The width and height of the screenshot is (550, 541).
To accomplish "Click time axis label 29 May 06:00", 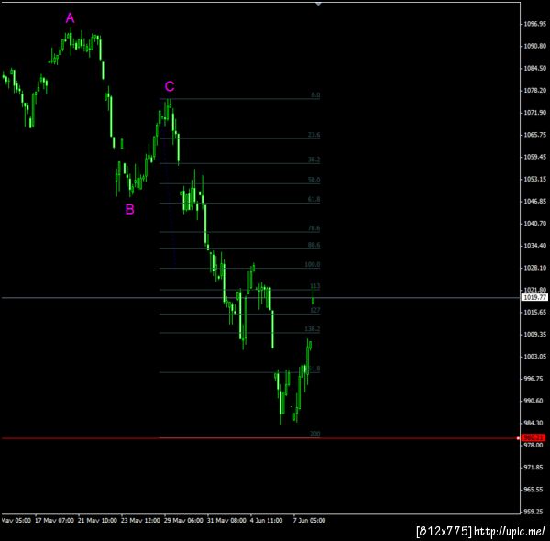I will click(x=183, y=520).
